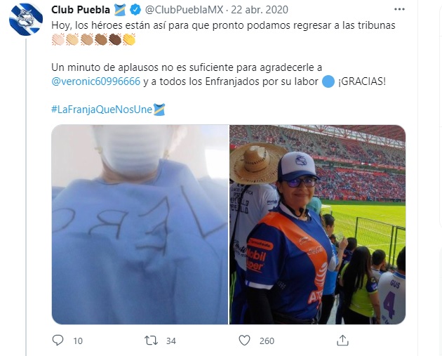View the stadium fan photo
The width and height of the screenshot is (442, 356).
[x=318, y=225]
